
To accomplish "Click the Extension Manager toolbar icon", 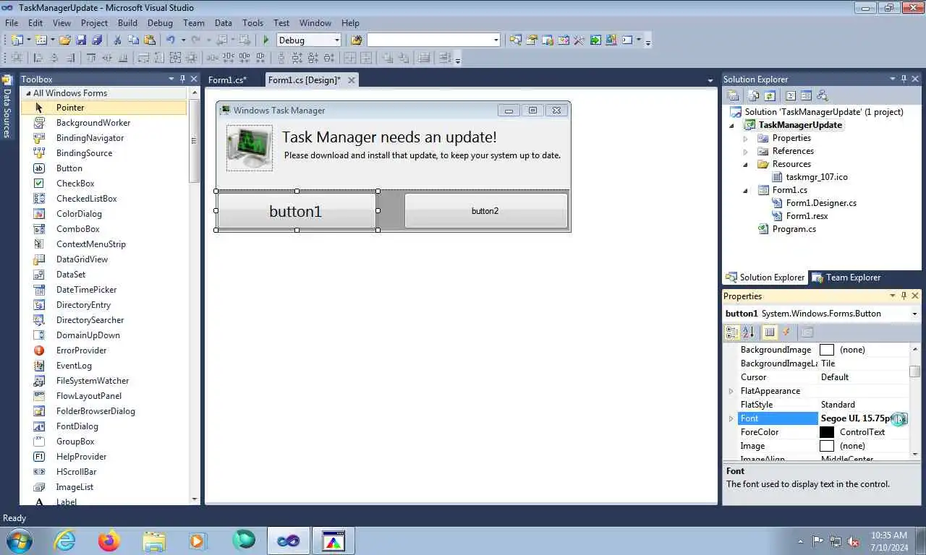I will (x=611, y=40).
